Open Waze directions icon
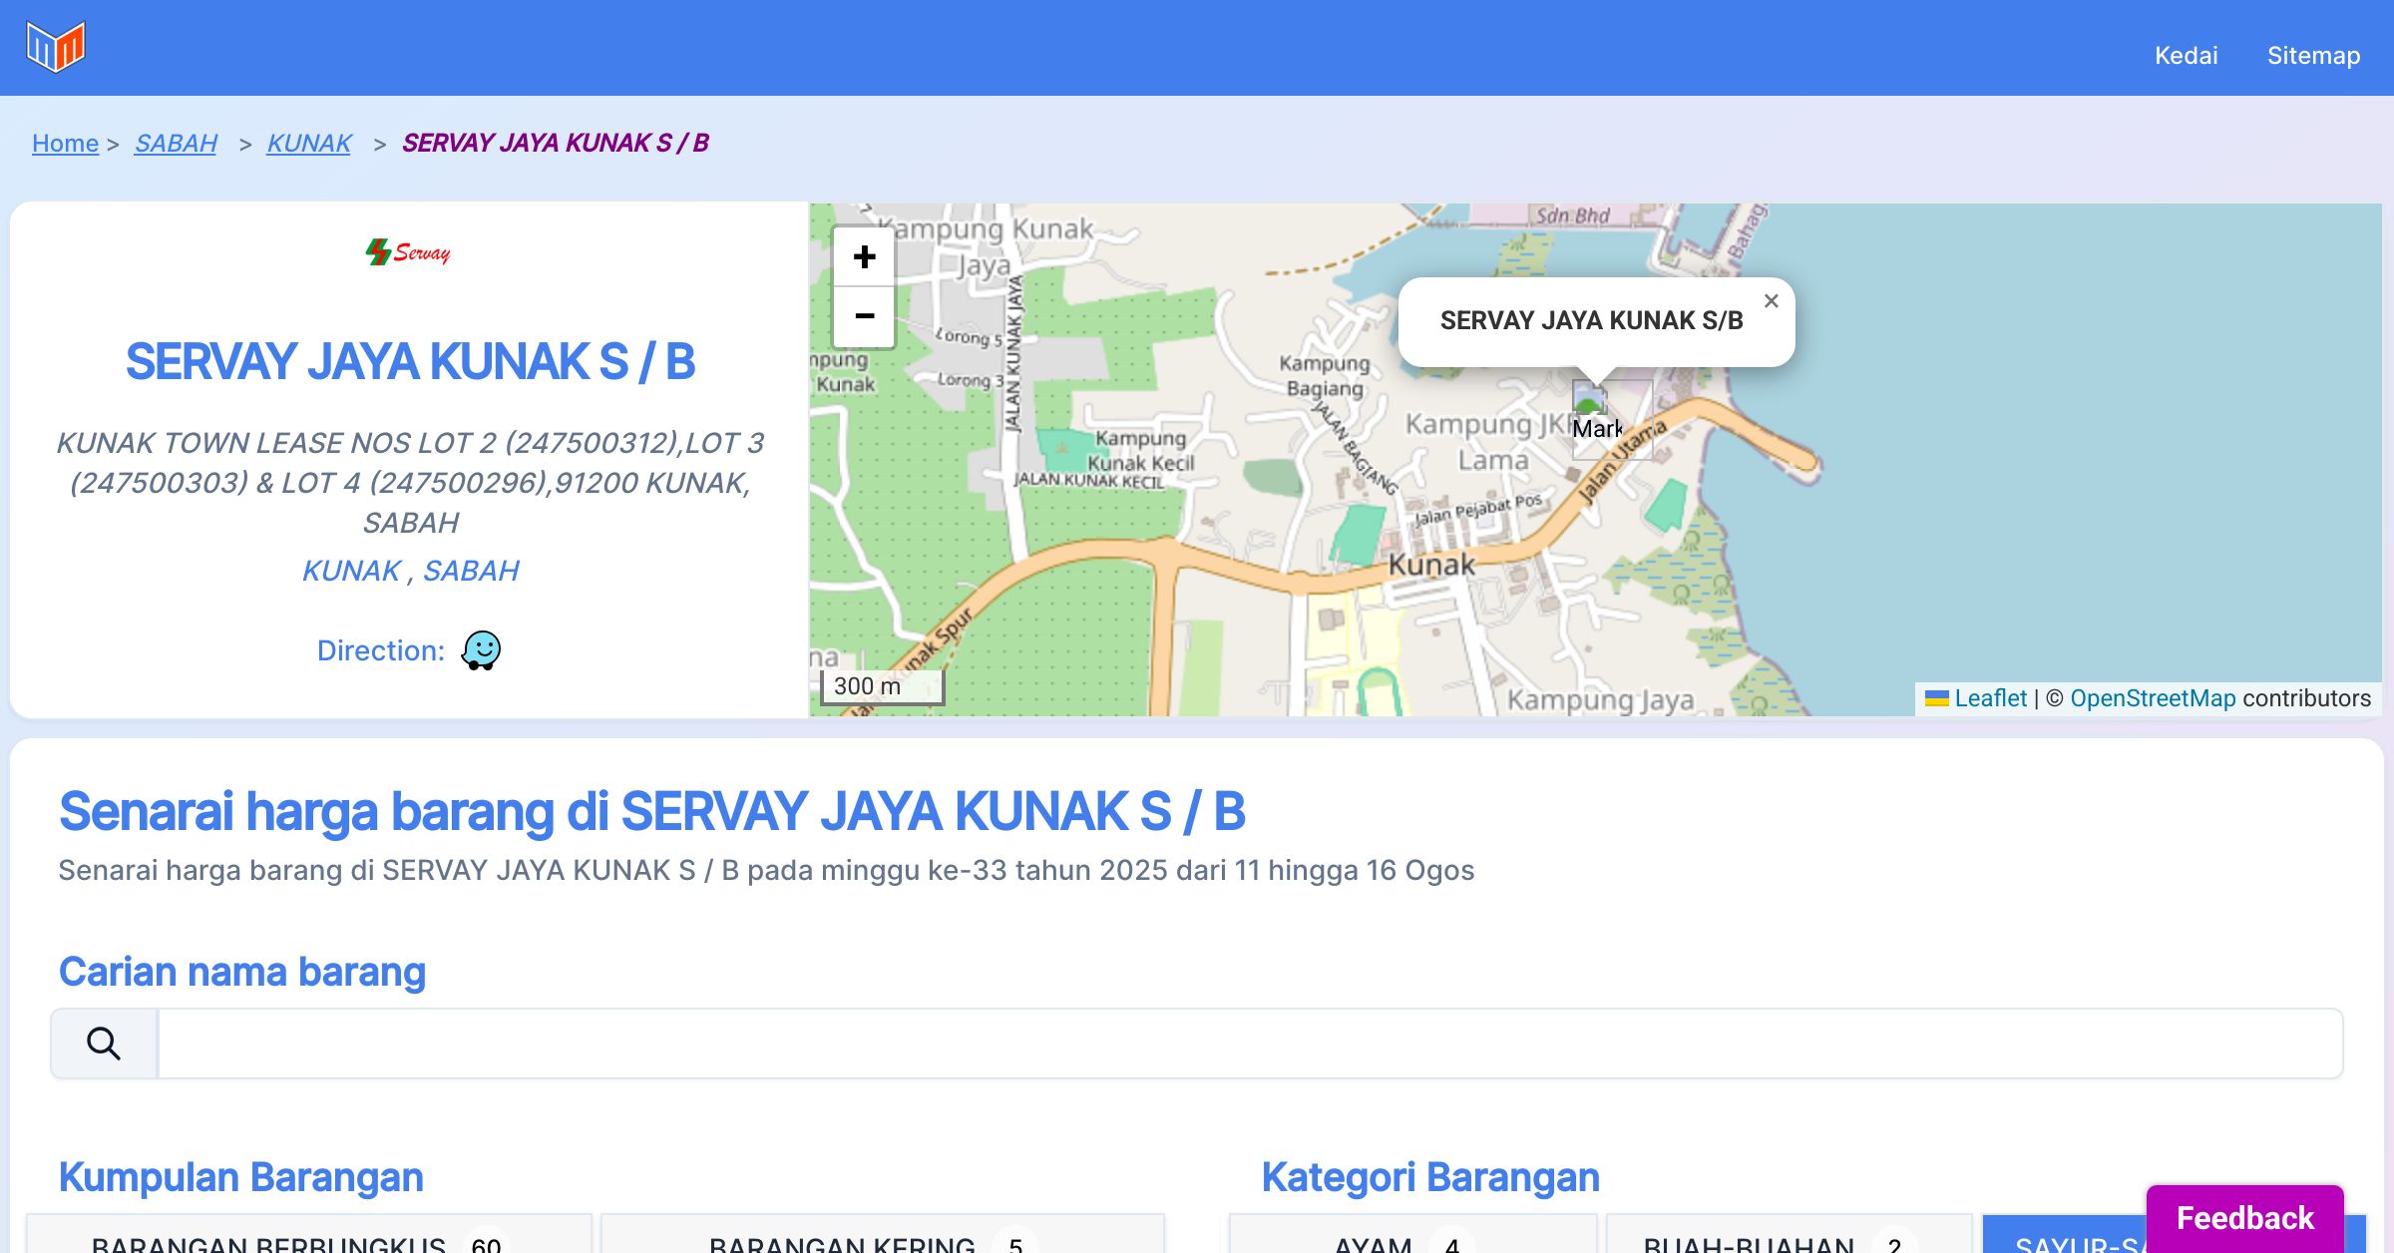 (481, 650)
